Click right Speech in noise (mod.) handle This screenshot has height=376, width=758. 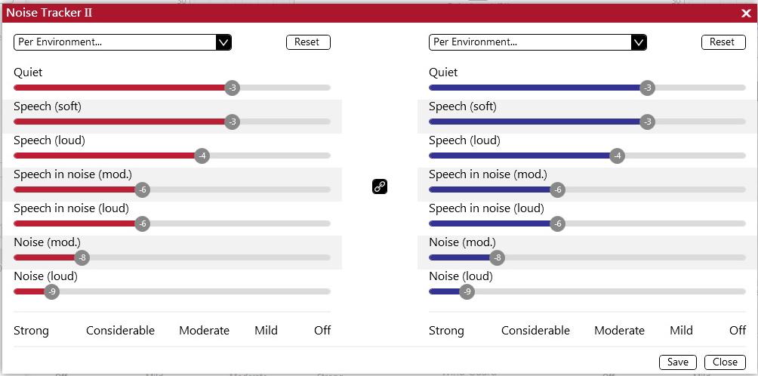click(x=557, y=190)
